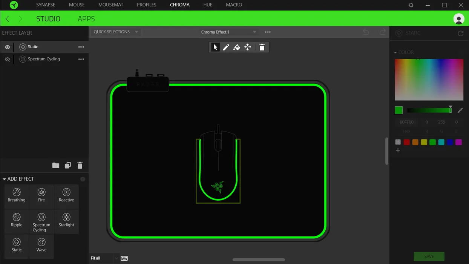Add the Fire effect

pos(41,196)
